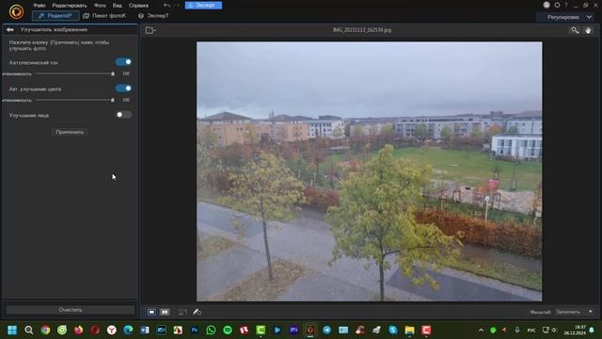Adjust the Автоматический тон intensity slider

pos(75,73)
